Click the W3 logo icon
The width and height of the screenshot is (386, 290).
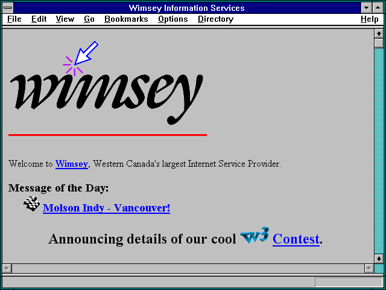(x=255, y=236)
